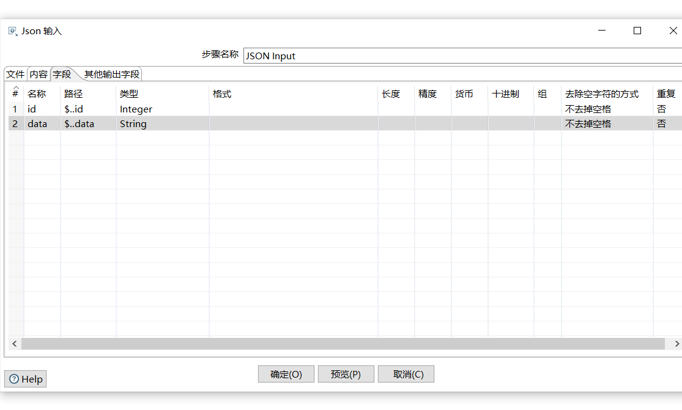Click the 组 column header
Viewport: 682px width, 410px height.
547,93
